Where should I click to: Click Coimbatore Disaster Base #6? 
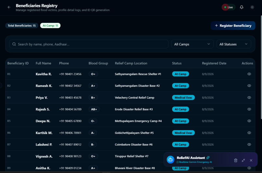(134, 144)
